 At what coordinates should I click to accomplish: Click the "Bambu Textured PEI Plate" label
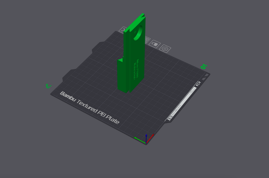pos(89,108)
